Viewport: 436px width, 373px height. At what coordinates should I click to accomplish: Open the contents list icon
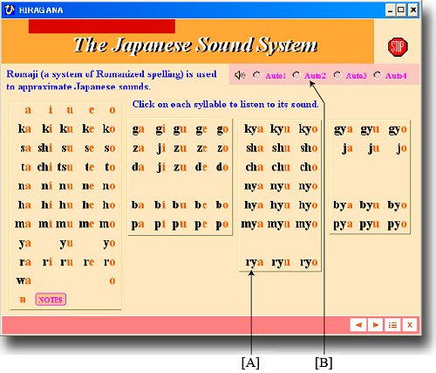tap(392, 325)
